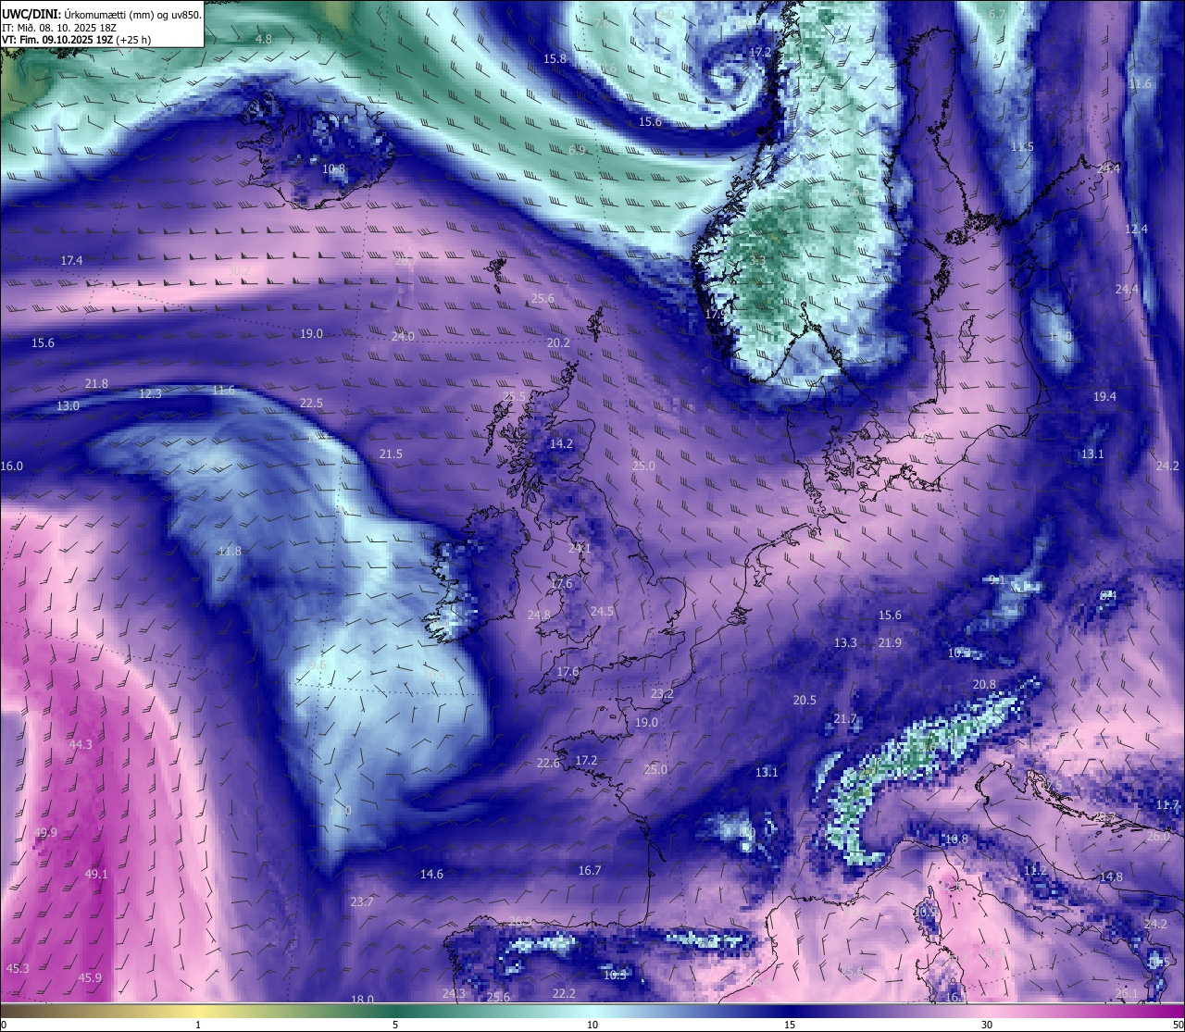Click the '12.4' value label
Image resolution: width=1185 pixels, height=1032 pixels.
(x=1136, y=230)
